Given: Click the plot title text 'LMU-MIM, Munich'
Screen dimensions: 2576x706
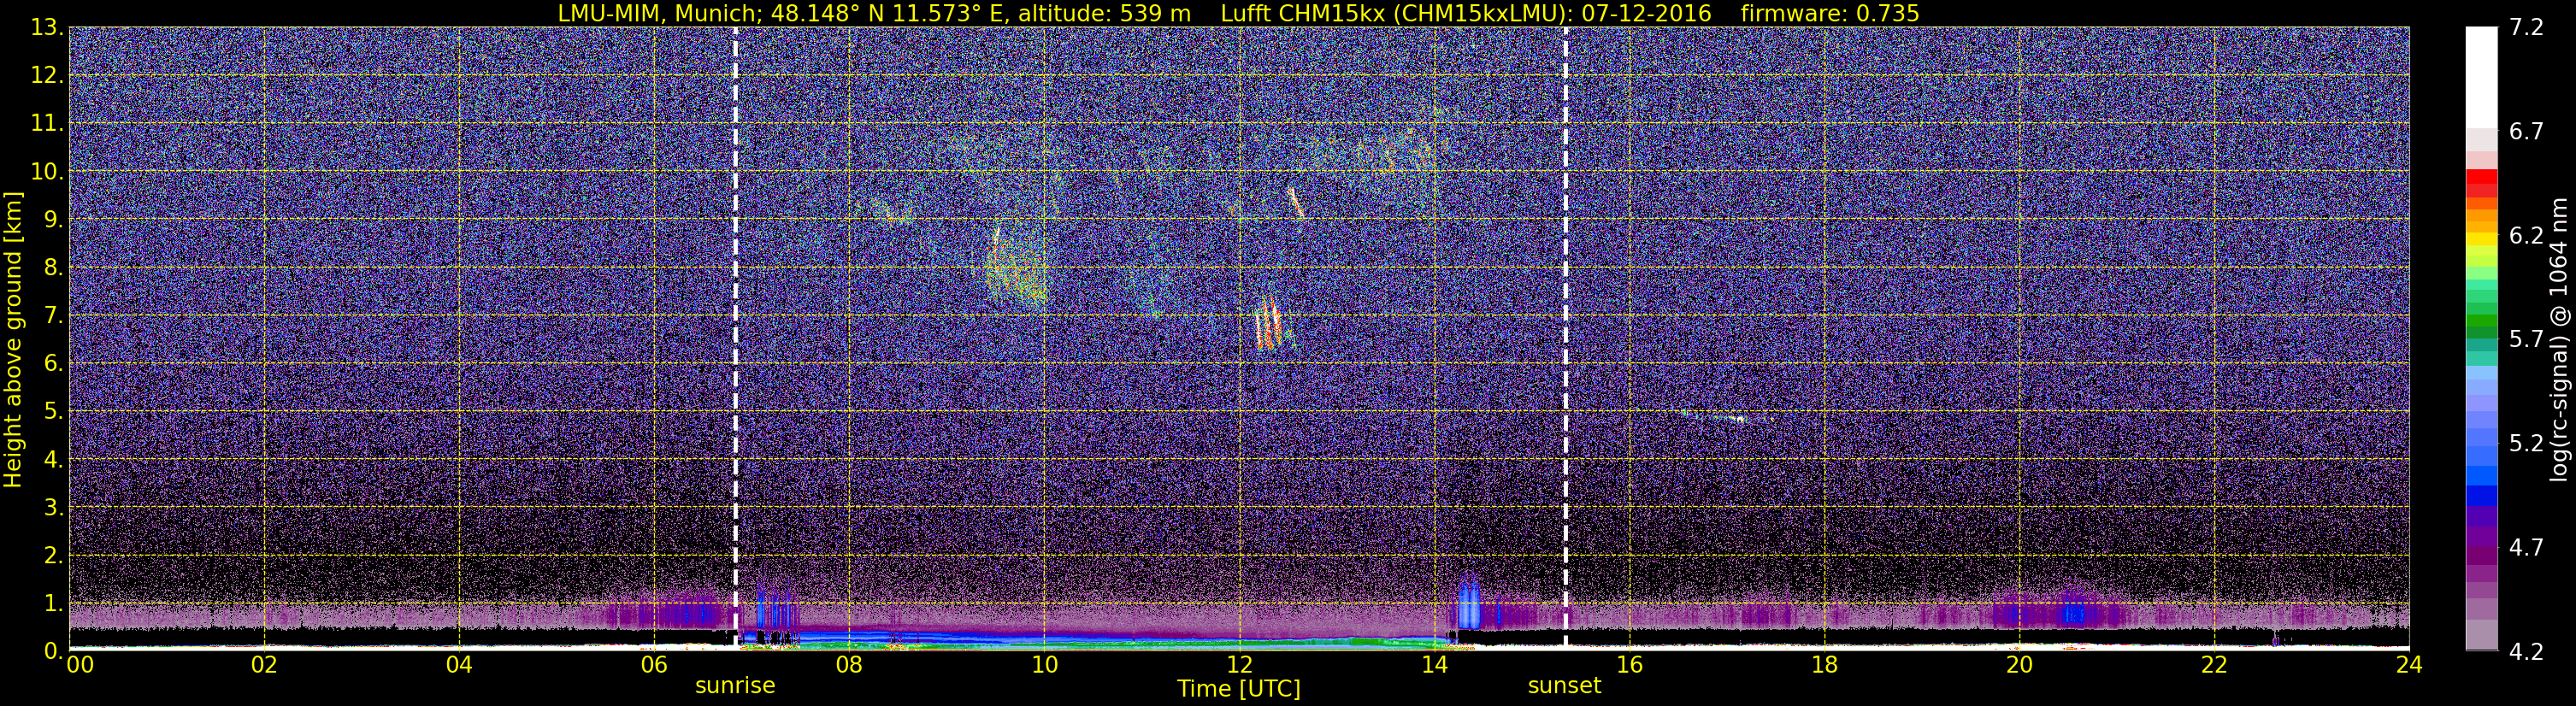Looking at the screenshot, I should 660,14.
